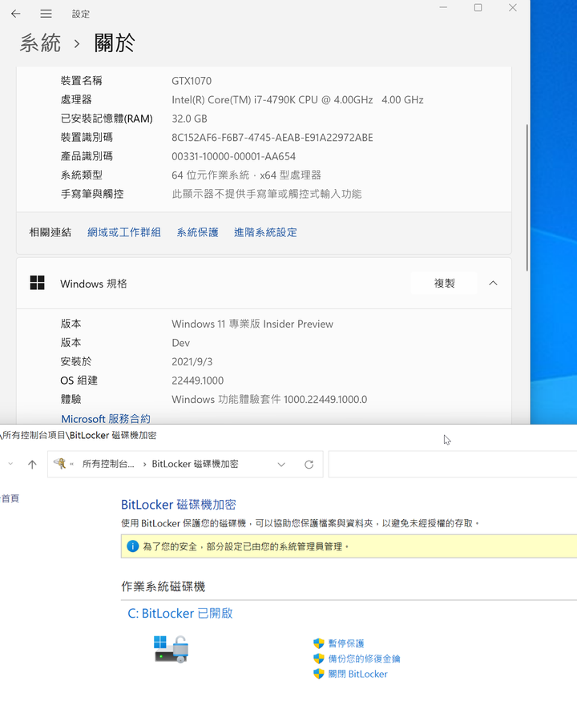Open the control panel 首頁 link
The image size is (577, 705).
coord(10,498)
